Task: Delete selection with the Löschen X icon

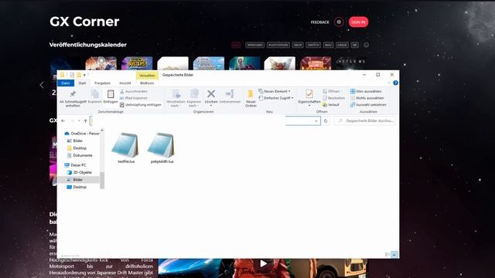Action: 211,96
